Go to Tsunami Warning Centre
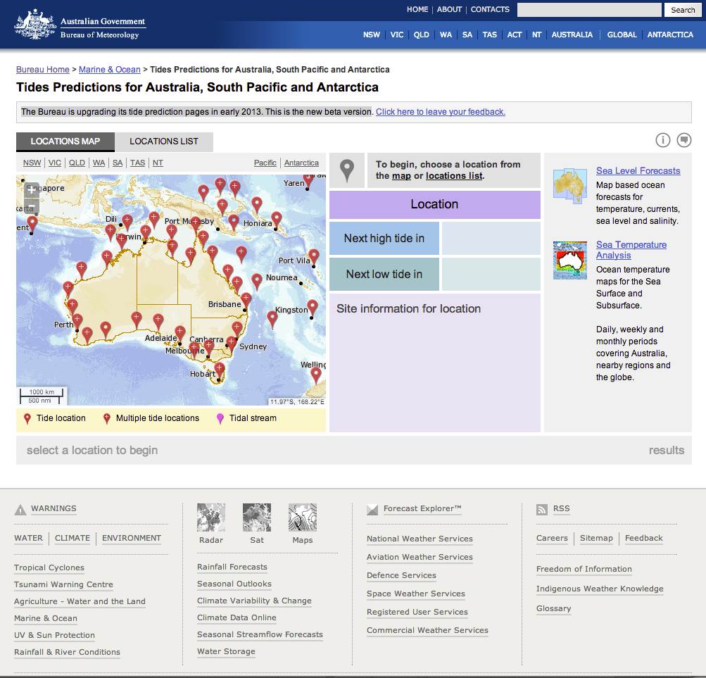 [x=63, y=585]
